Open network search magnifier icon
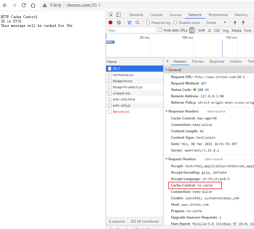The height and width of the screenshot is (229, 254). coord(137,23)
